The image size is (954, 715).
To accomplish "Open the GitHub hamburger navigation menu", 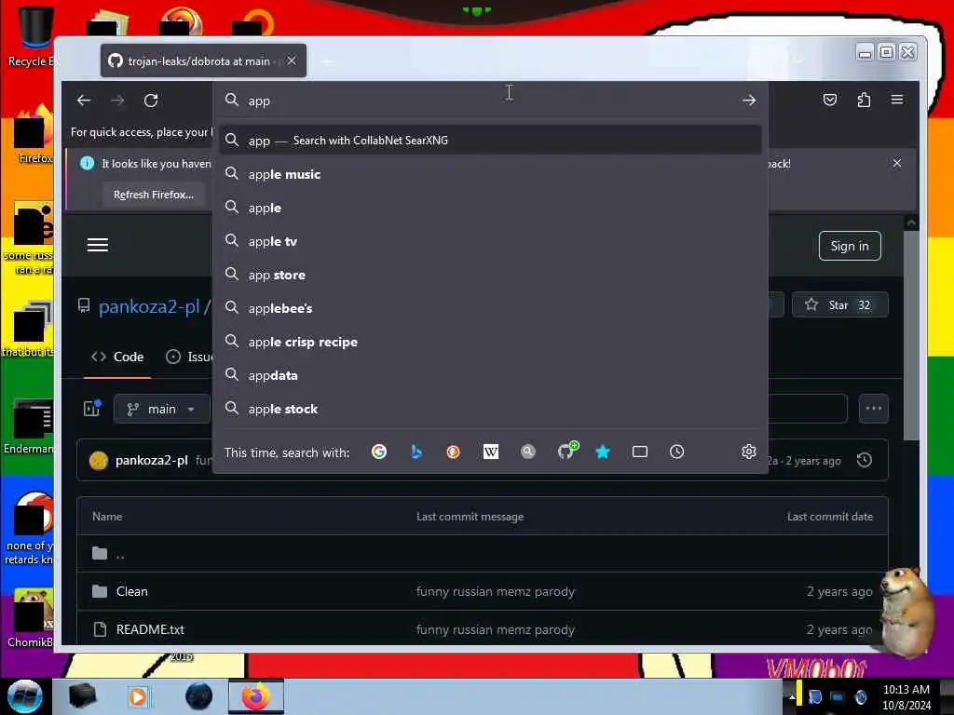I will [97, 245].
